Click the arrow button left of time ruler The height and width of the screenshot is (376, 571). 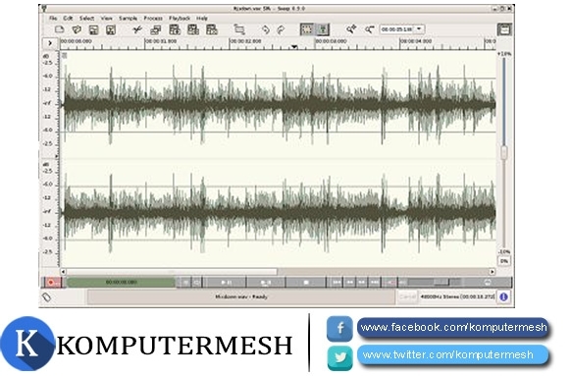[50, 43]
